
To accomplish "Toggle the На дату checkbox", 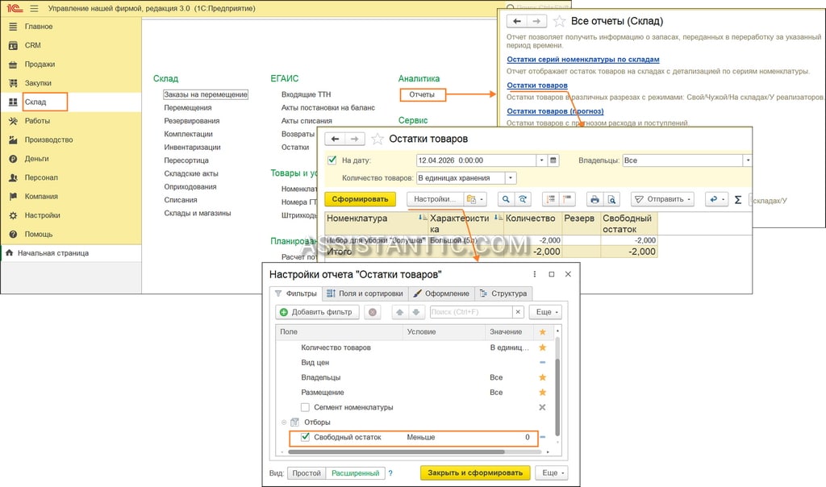I will (332, 160).
